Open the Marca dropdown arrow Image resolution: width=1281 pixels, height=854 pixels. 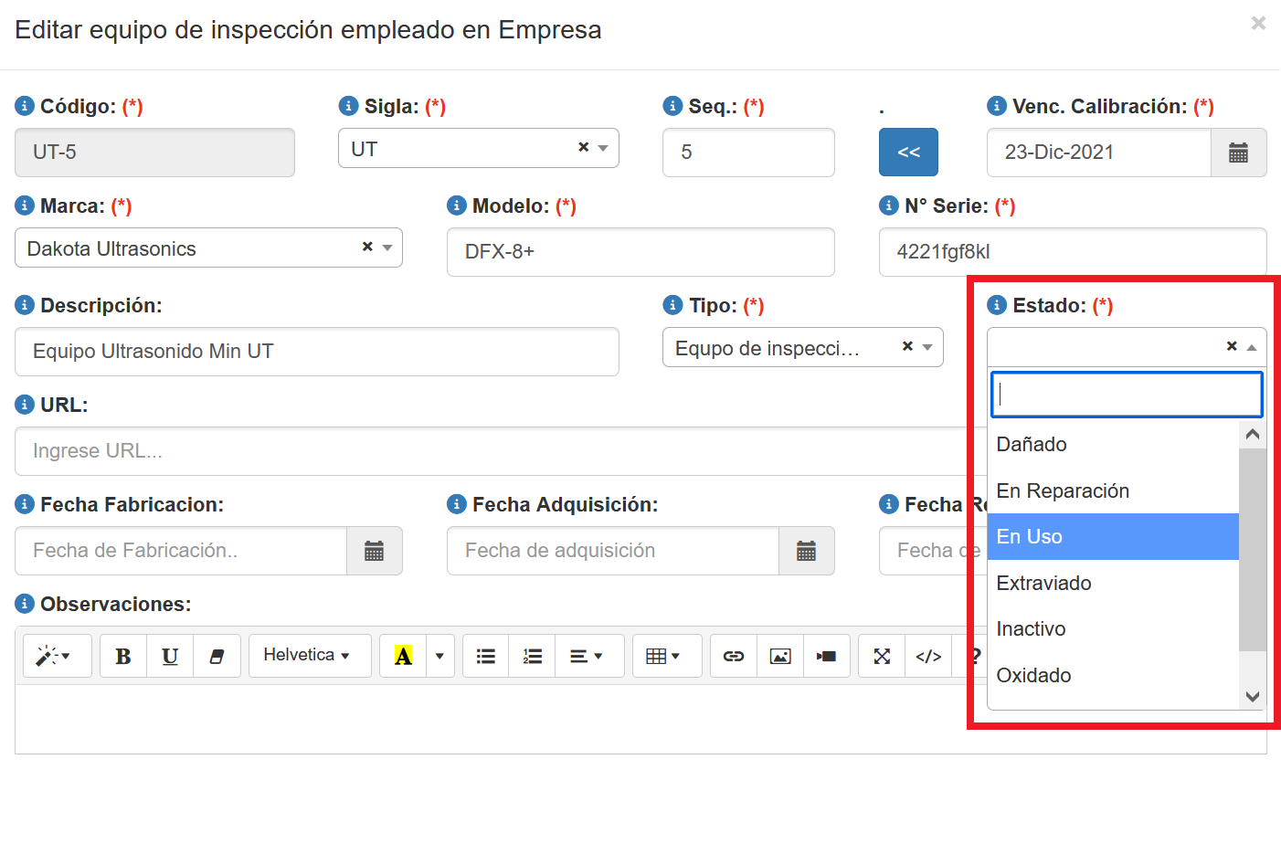click(x=387, y=248)
